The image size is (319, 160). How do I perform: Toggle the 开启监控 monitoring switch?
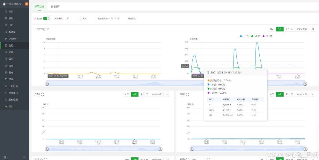click(46, 18)
